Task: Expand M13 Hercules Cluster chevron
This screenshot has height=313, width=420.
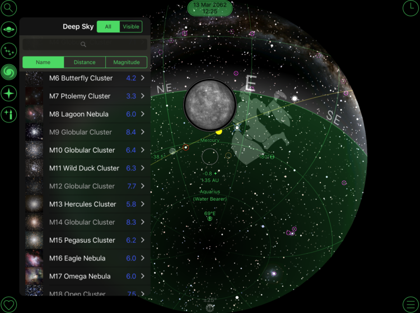Action: click(x=143, y=204)
